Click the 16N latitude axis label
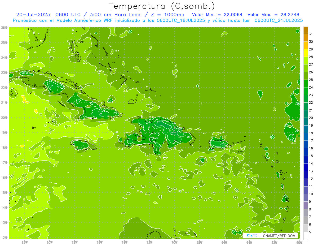318x246 pixels. [x=4, y=178]
